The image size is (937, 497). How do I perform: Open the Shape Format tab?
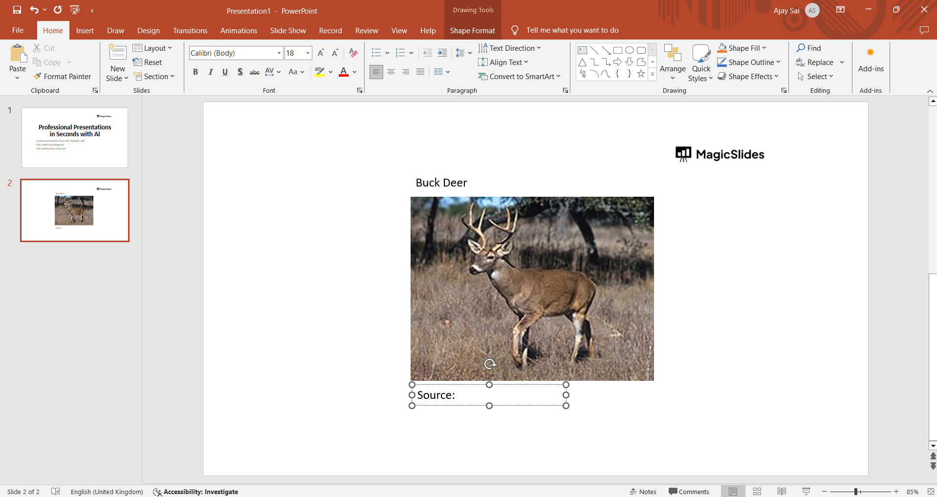(x=472, y=30)
